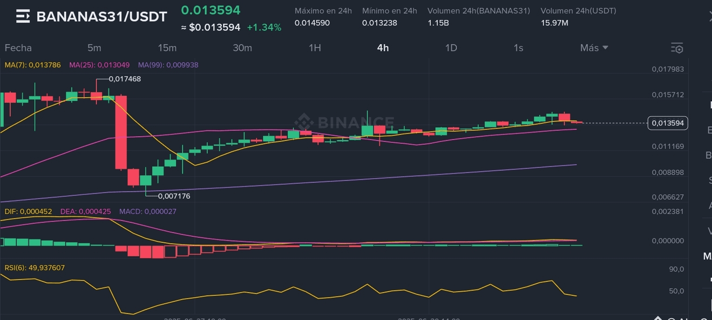Click the 0,017468 high price marker
712x320 pixels.
pos(125,79)
